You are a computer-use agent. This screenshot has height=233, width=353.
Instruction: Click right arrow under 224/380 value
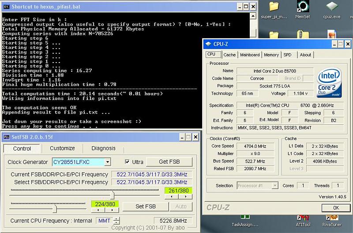[x=112, y=210]
